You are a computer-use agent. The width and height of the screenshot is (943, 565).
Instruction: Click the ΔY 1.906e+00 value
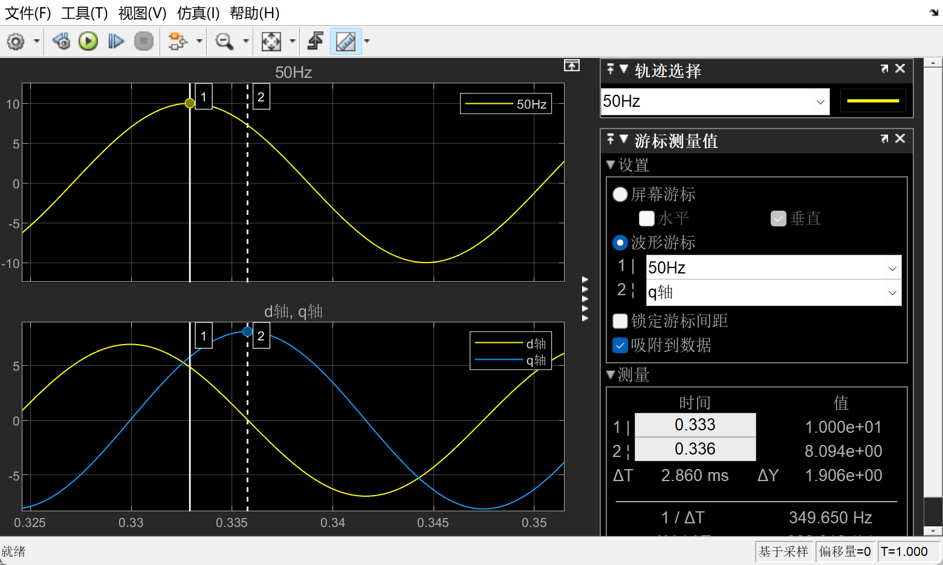[x=843, y=476]
